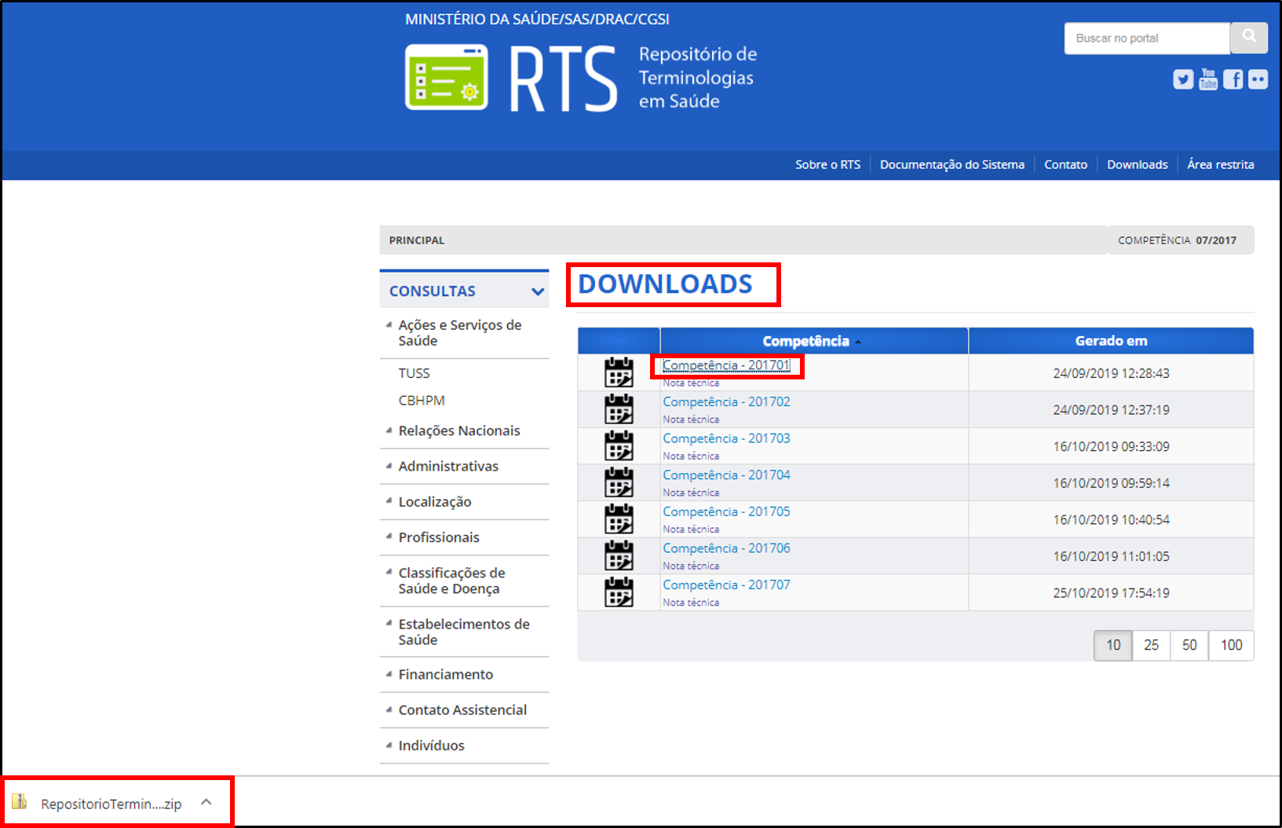Focus the Buscar no portal field
Viewport: 1282px width, 828px height.
coord(1146,38)
